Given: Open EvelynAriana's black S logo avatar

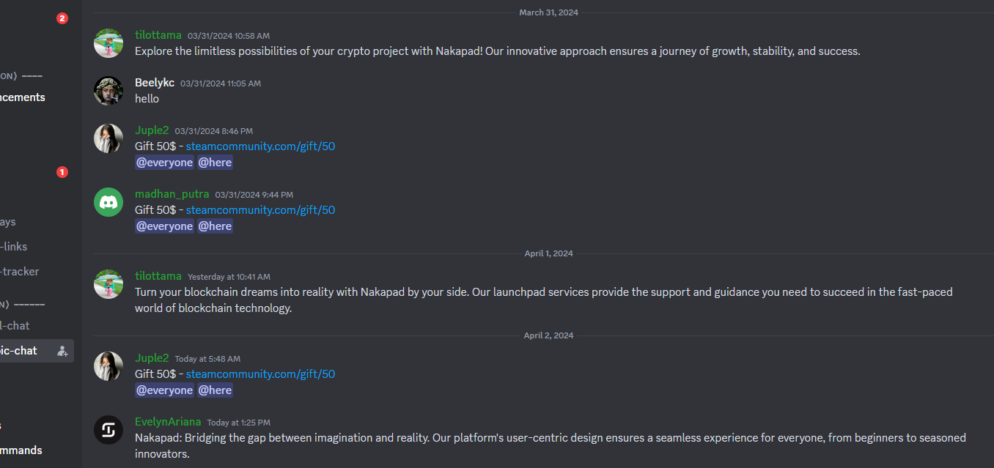Looking at the screenshot, I should pyautogui.click(x=108, y=430).
